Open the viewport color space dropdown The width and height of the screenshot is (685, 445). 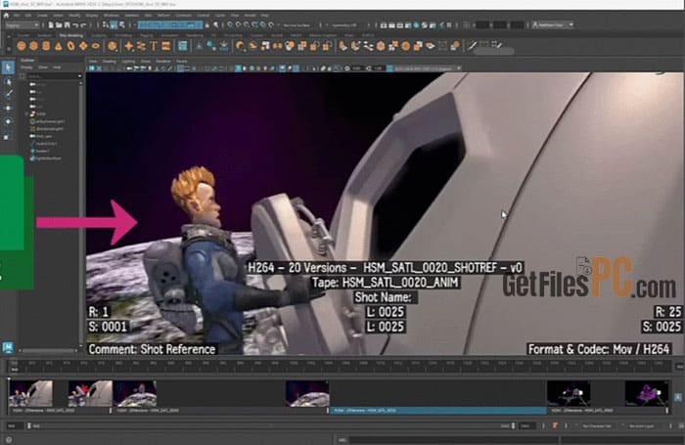pyautogui.click(x=428, y=68)
